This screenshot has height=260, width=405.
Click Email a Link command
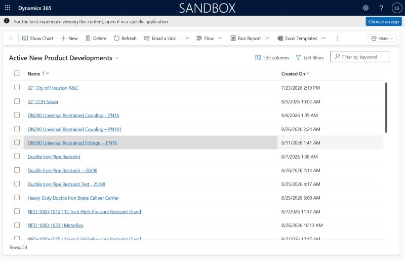point(160,39)
